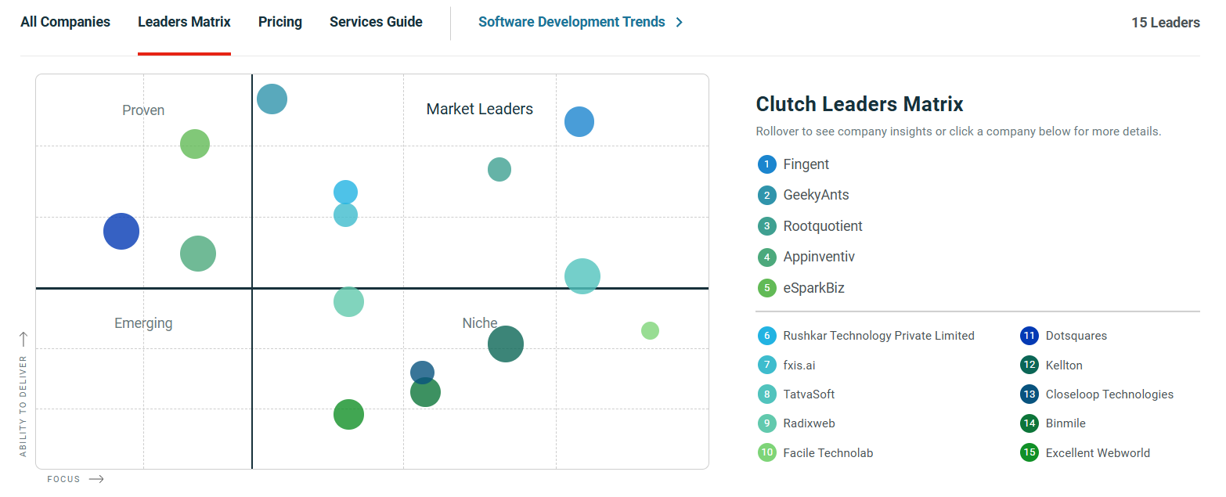The image size is (1226, 497).
Task: Click the Fingent number 1 badge icon
Action: (766, 164)
